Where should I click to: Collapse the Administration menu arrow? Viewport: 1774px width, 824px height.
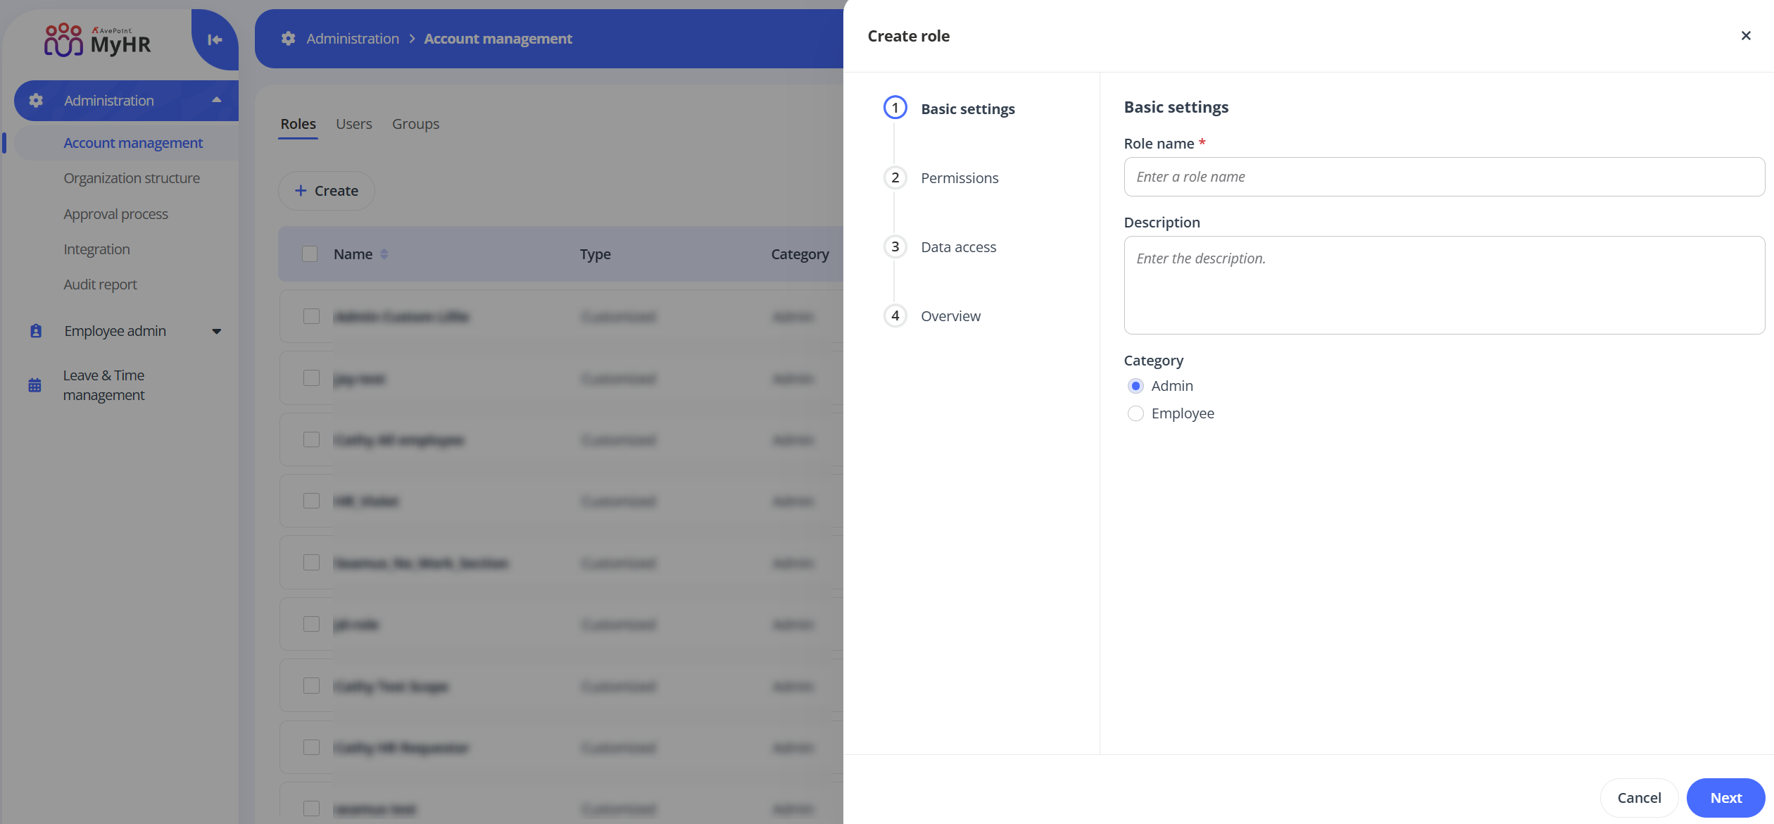pos(216,101)
